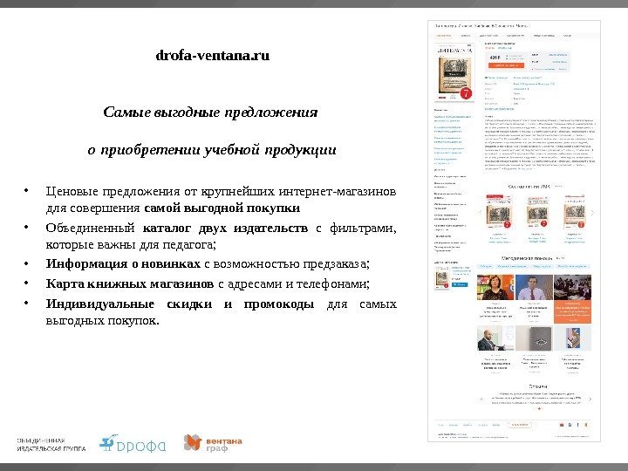
Task: Click the right arrow of the reviews carousel
Action: pyautogui.click(x=590, y=399)
